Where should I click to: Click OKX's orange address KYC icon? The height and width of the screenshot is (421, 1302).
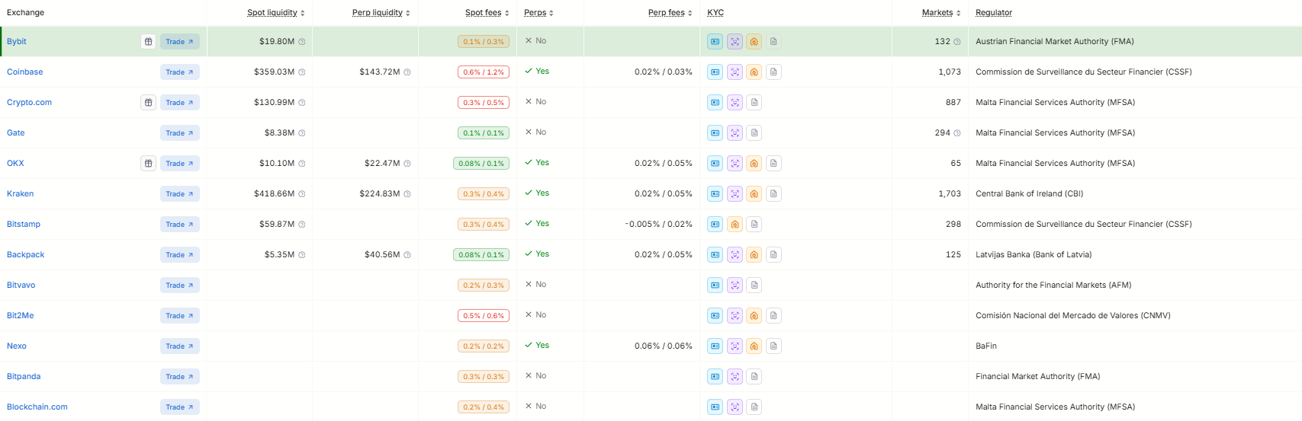coord(754,163)
